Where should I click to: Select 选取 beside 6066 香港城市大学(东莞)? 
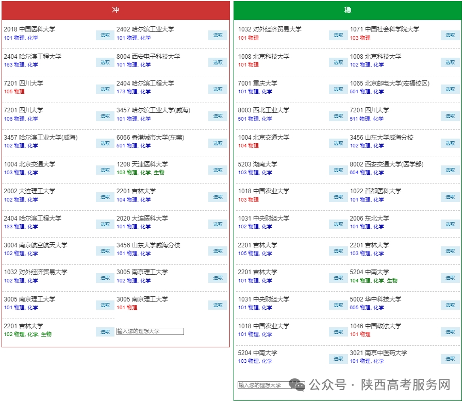pos(218,144)
